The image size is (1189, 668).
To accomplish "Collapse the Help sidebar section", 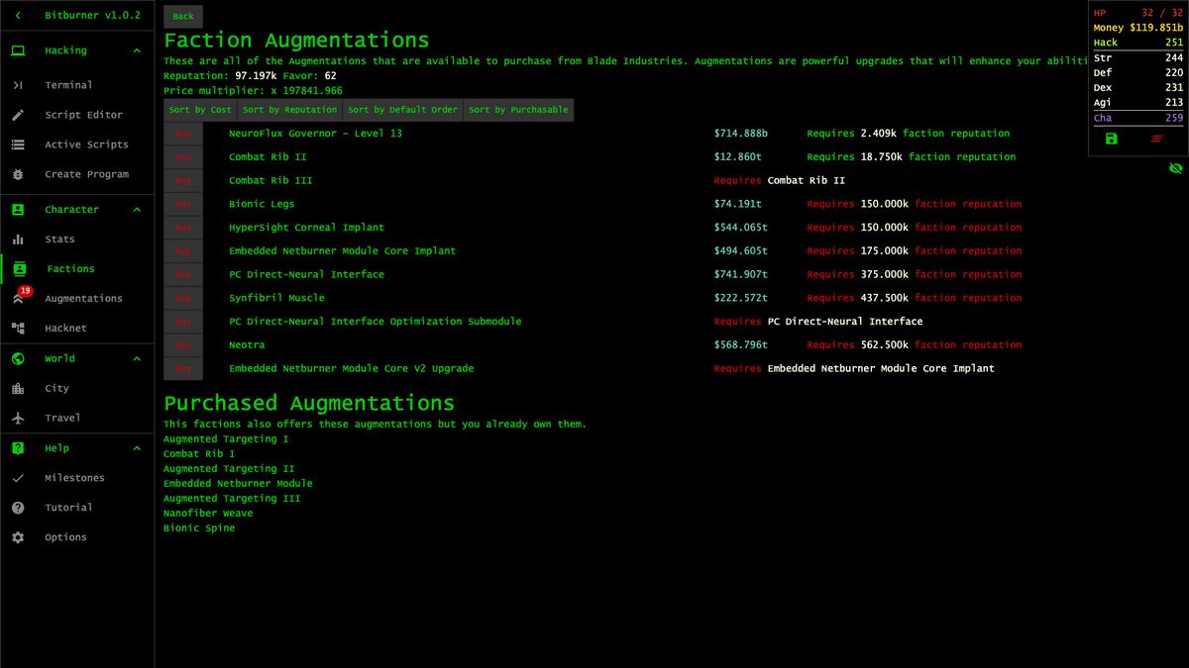I will point(137,447).
